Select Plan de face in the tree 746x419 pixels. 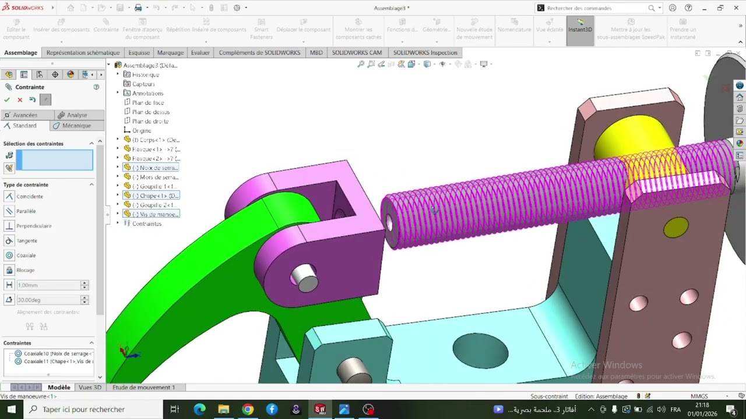147,102
